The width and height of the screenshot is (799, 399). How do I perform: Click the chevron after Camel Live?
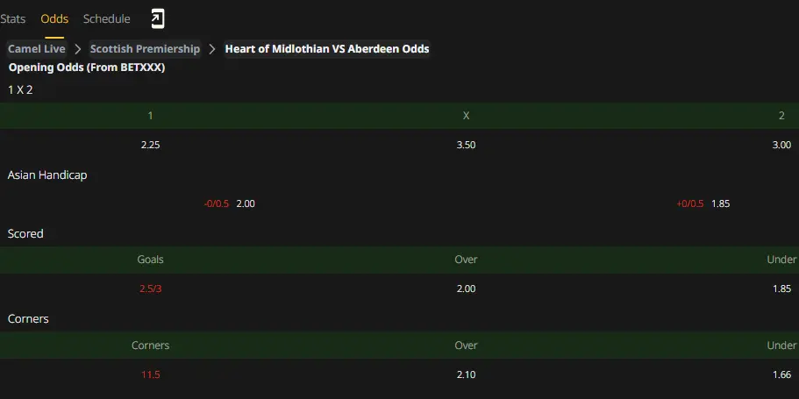[x=78, y=49]
